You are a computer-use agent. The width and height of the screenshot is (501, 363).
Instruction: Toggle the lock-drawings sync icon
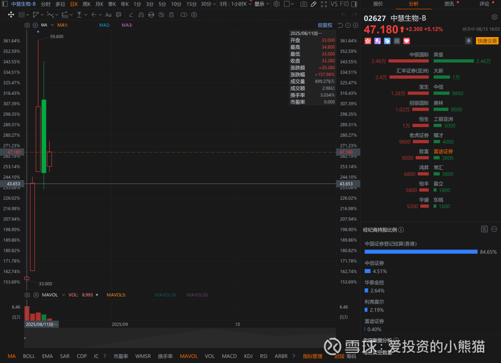tap(151, 15)
